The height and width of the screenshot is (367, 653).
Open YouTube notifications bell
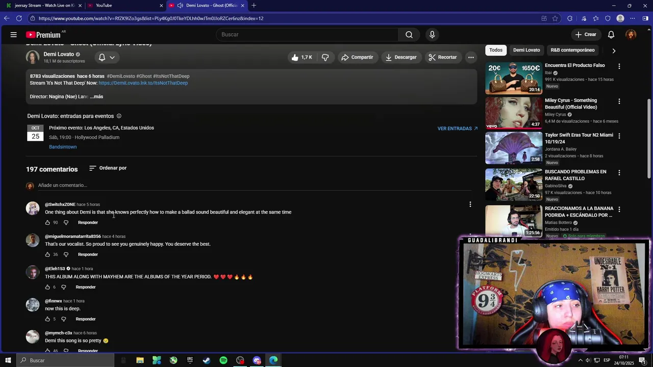coord(611,35)
